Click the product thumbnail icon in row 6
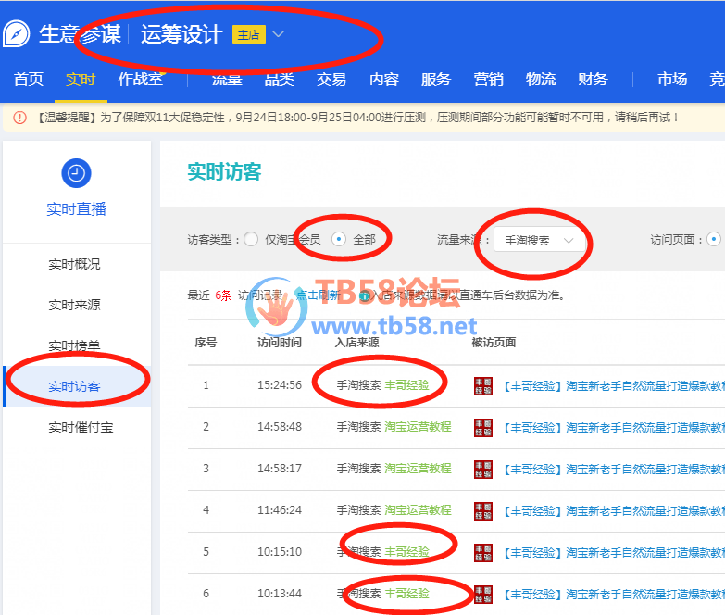725x615 pixels. coord(482,594)
